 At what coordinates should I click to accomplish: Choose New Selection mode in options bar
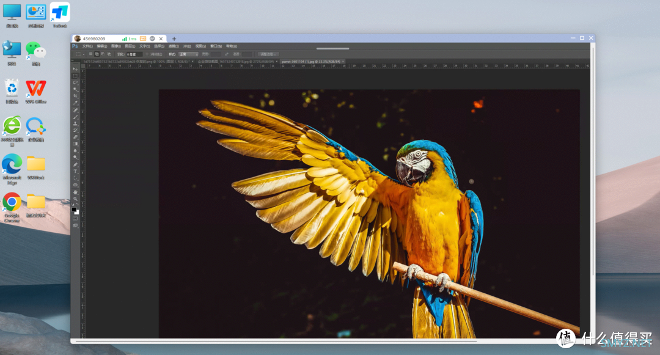pyautogui.click(x=90, y=54)
